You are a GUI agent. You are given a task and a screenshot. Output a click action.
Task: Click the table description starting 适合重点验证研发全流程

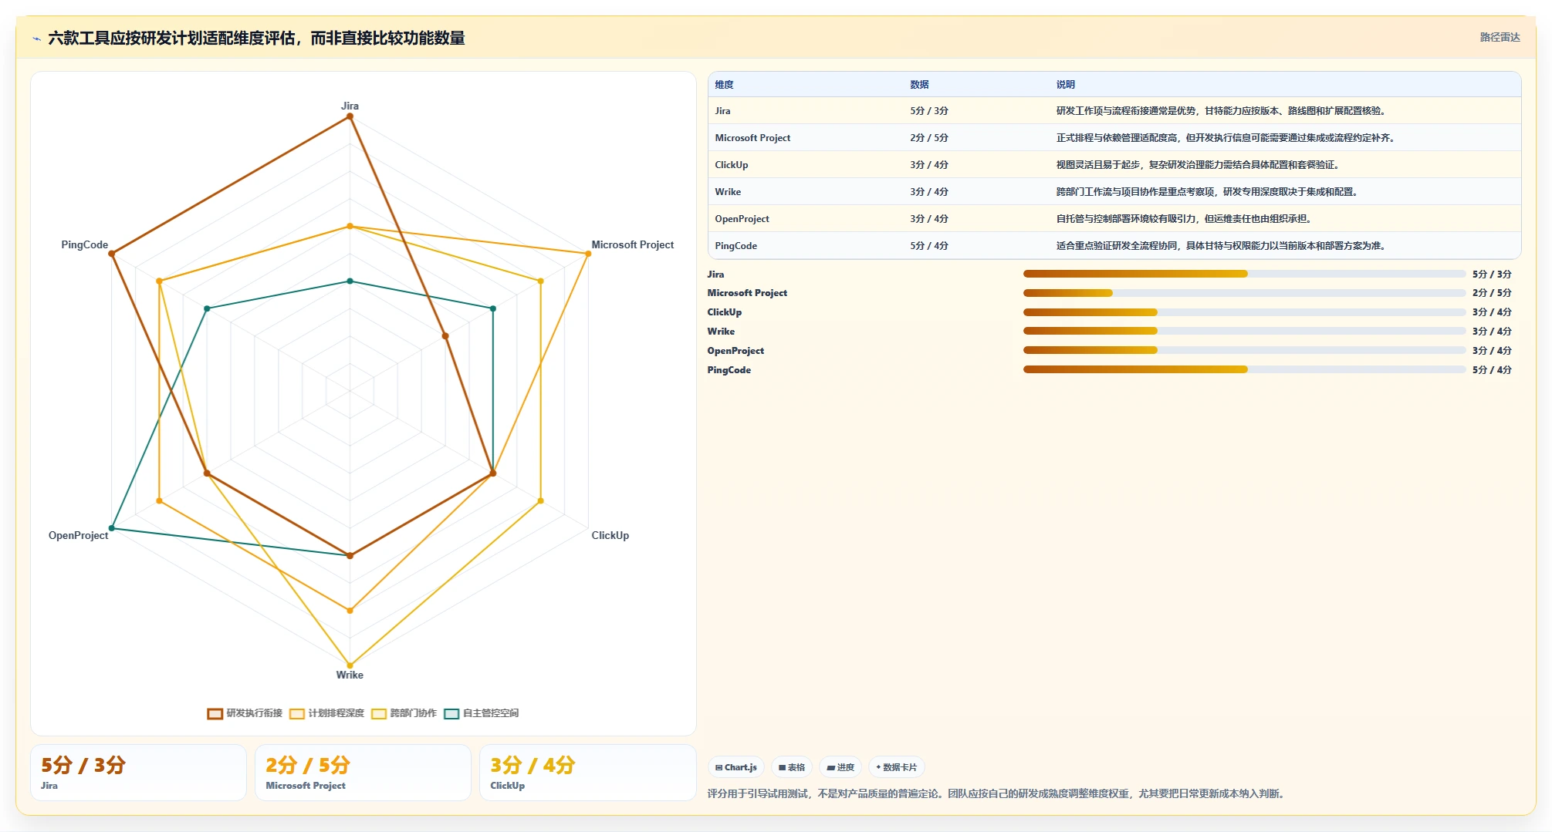1222,246
